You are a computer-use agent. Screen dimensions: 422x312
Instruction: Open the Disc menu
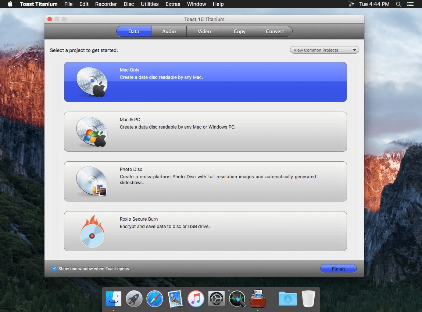coord(129,4)
